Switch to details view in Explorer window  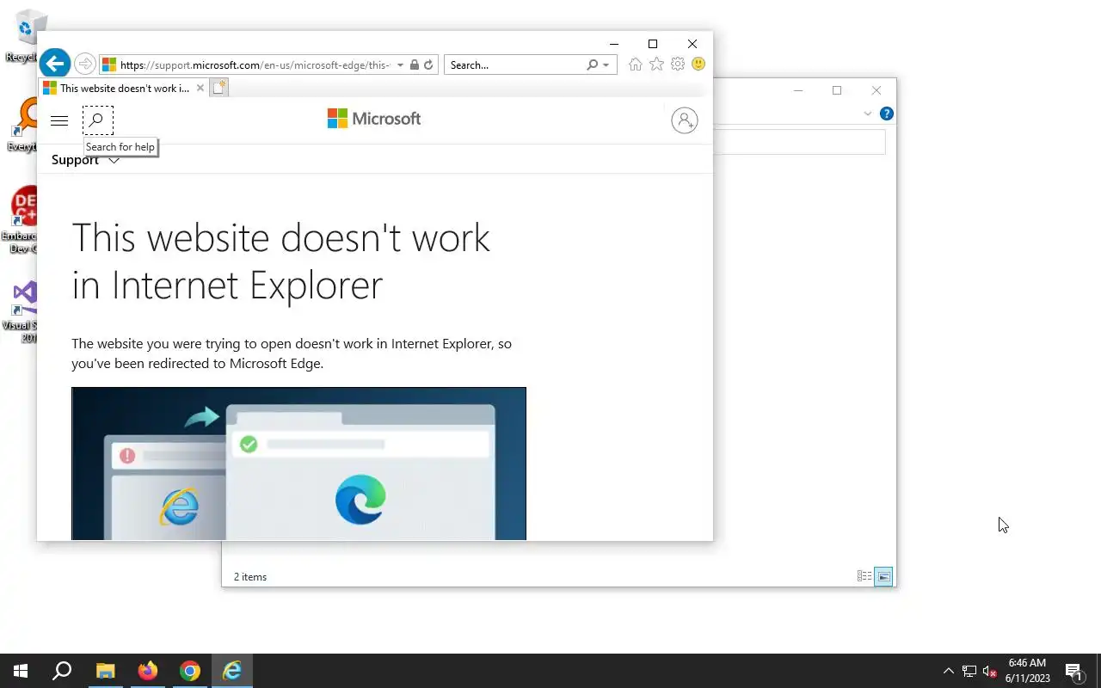click(x=864, y=576)
